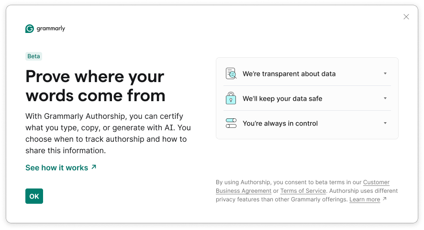Close the Authorship dialog with the X
424x230 pixels.
(406, 17)
